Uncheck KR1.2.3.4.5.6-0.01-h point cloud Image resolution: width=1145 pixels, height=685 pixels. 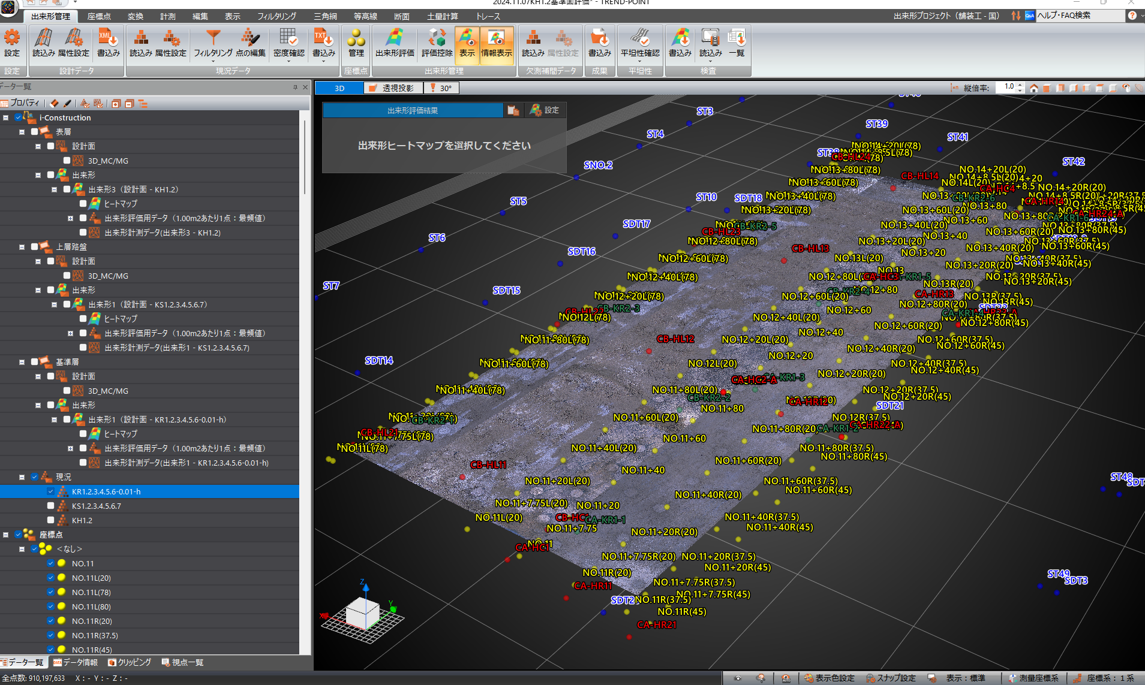(50, 491)
